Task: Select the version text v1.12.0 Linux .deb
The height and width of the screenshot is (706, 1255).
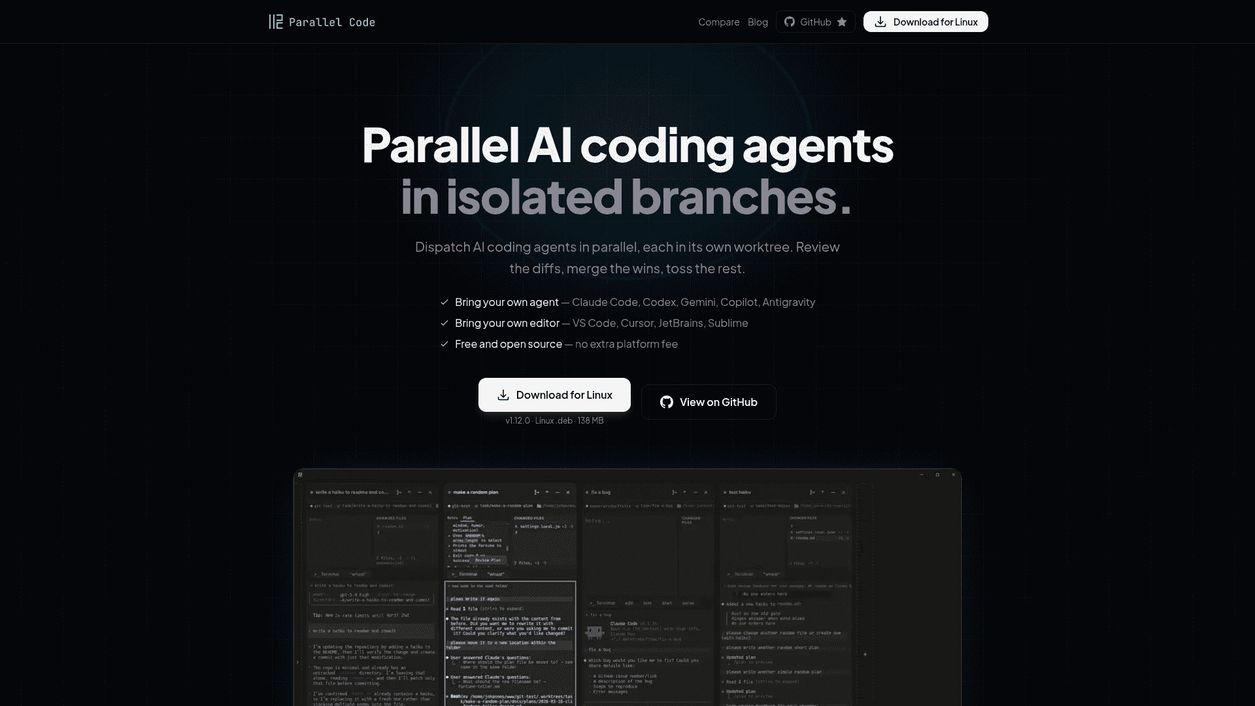Action: point(554,420)
